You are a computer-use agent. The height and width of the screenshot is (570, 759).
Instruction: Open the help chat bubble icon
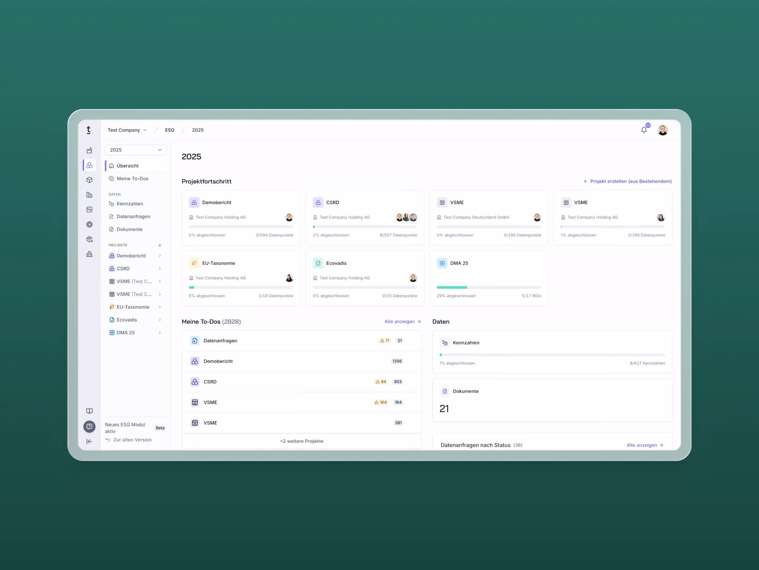[89, 426]
